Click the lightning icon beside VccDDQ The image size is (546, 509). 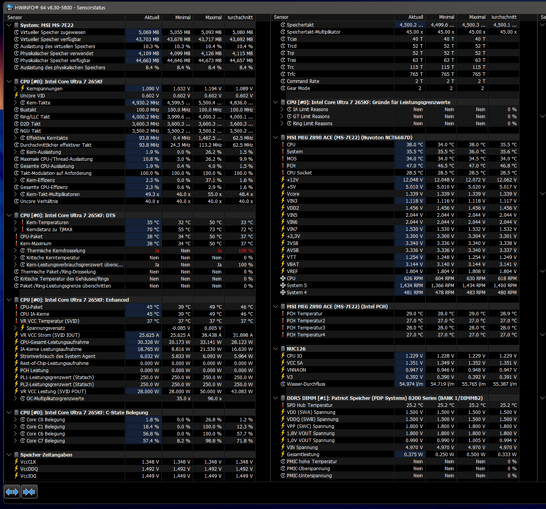pyautogui.click(x=16, y=469)
